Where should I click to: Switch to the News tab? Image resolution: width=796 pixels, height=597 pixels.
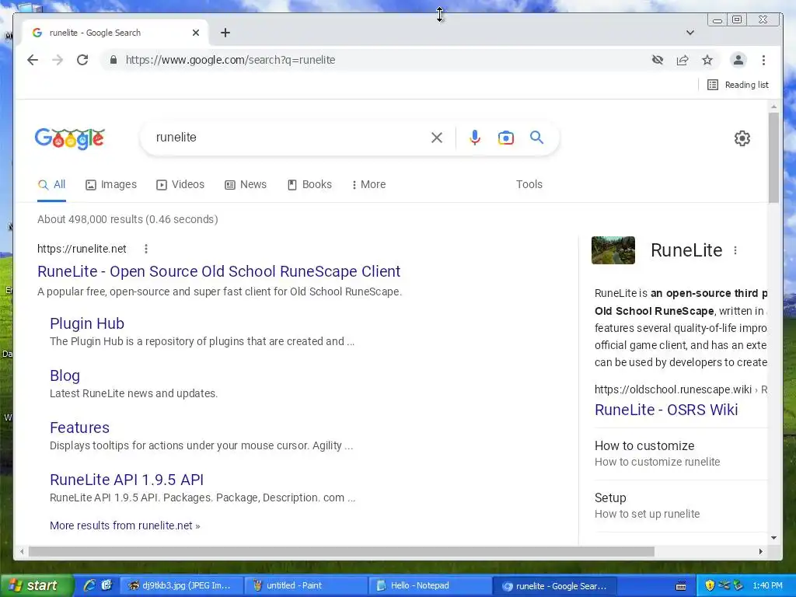(246, 185)
